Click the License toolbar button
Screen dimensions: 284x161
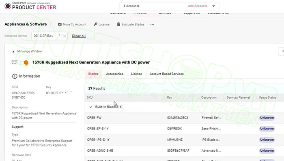[x=101, y=24]
